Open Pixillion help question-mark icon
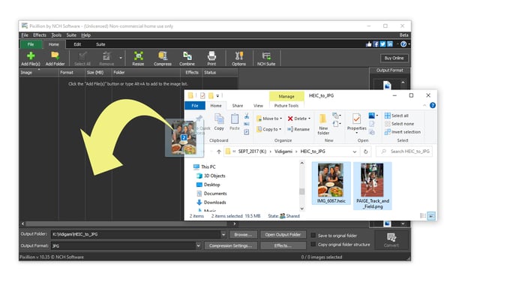The image size is (516, 283). coord(403,44)
